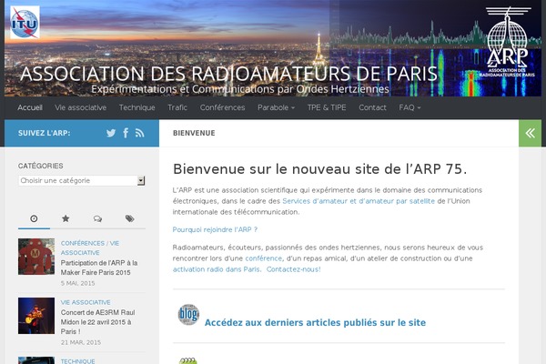Click the Contactez-nous! link
This screenshot has height=364, width=546.
(294, 269)
